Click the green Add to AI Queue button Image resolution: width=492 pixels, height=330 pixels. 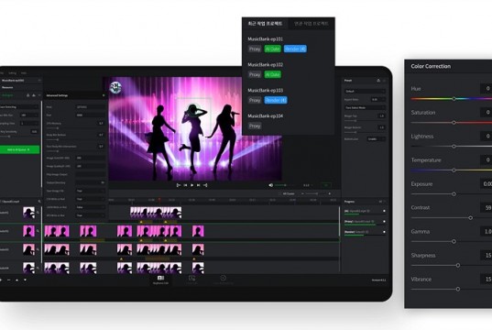(19, 149)
